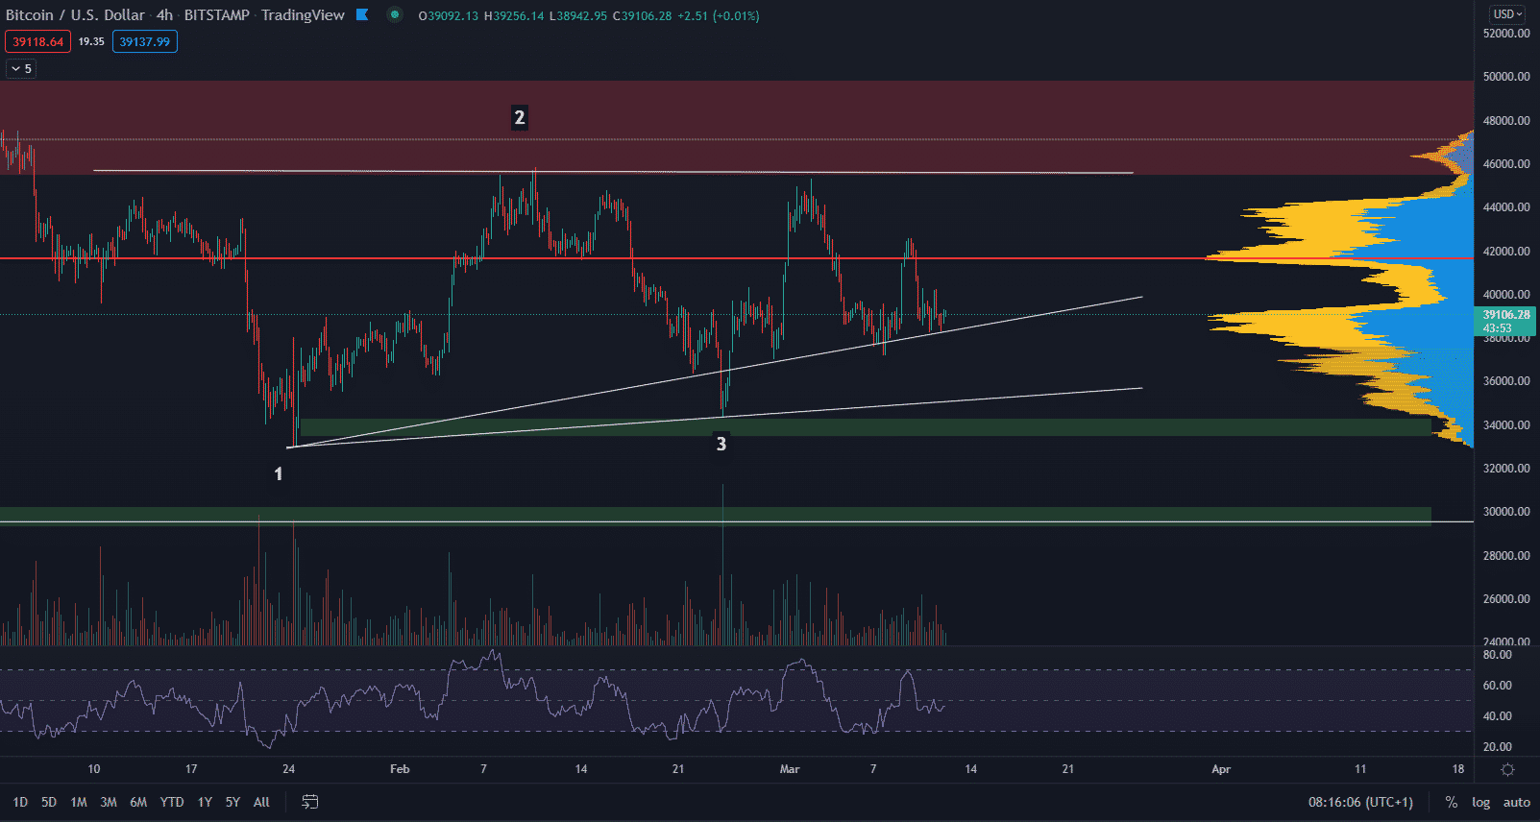Click the green market status dot
This screenshot has height=822, width=1540.
click(x=394, y=14)
